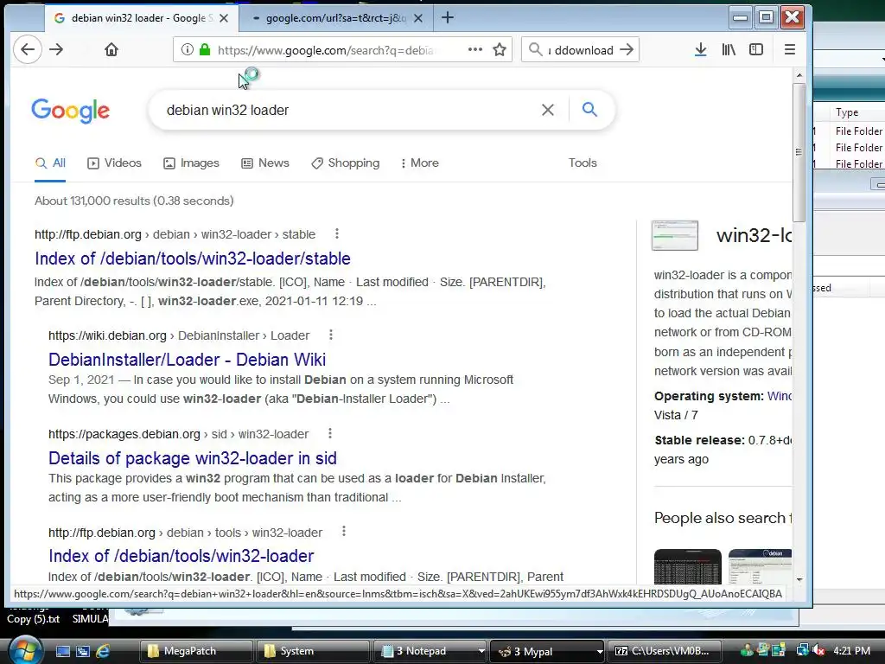Open the browser home page

111,49
